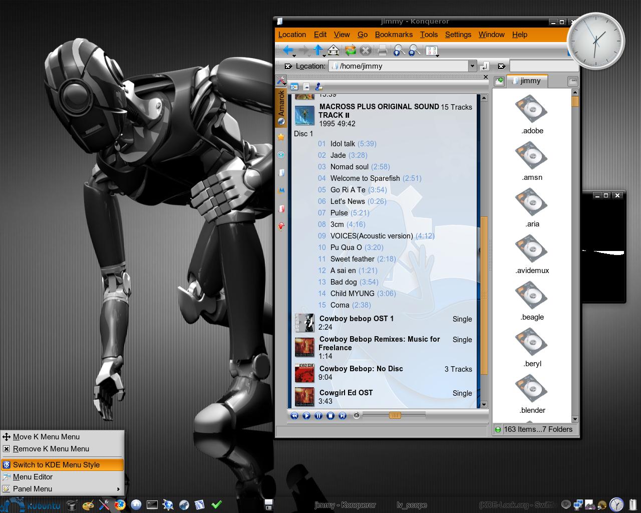Open sidebar configuration wrench icon
The image size is (641, 513).
pos(281,81)
